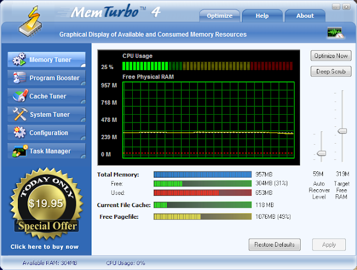Click the Apply button
Viewport: 357px width, 270px height.
[x=329, y=244]
